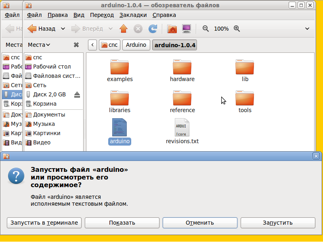This screenshot has width=323, height=242.
Task: Open the Вид menu
Action: [x=79, y=15]
